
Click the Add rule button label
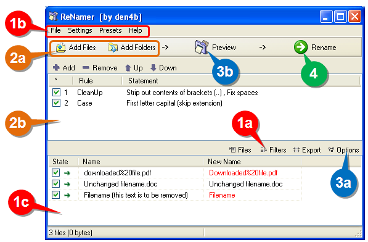[x=68, y=68]
